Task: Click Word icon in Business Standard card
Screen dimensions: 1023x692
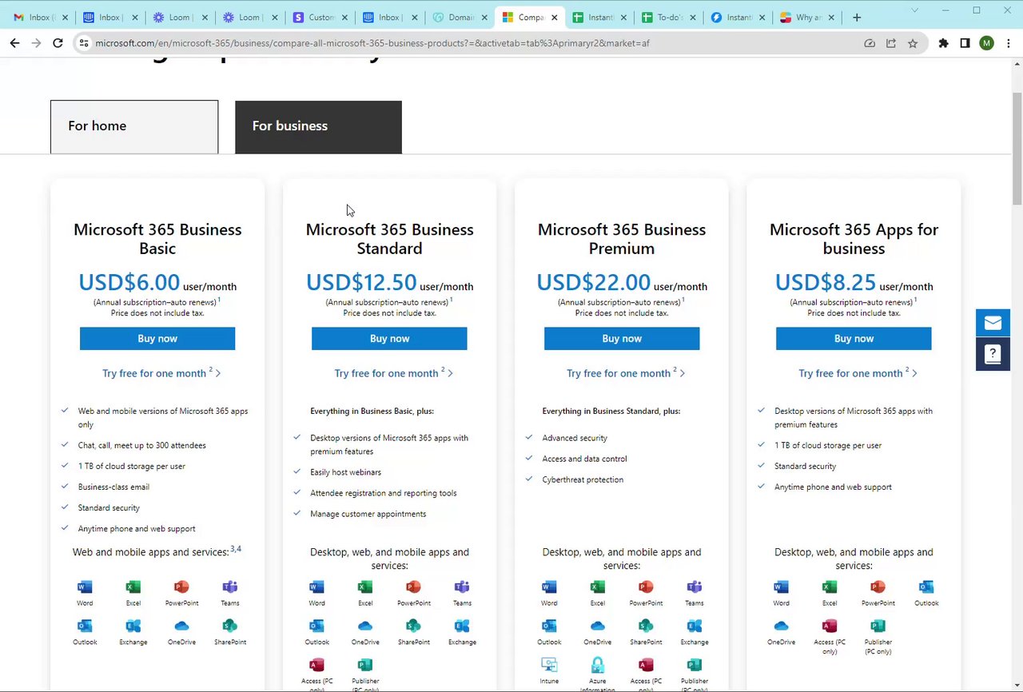Action: [316, 587]
